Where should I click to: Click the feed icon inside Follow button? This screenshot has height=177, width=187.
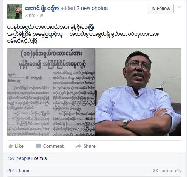click(x=153, y=9)
